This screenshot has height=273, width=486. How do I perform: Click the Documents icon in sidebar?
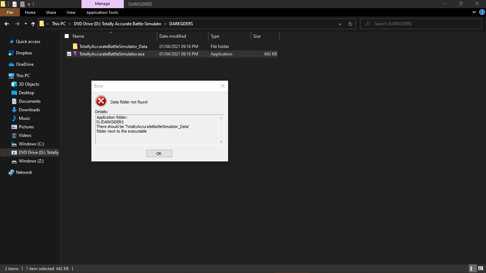14,101
